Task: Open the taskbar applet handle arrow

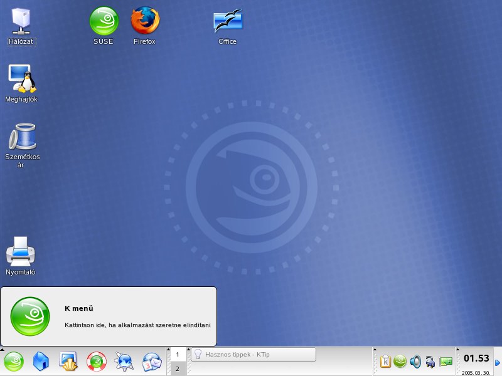Action: pyautogui.click(x=189, y=349)
